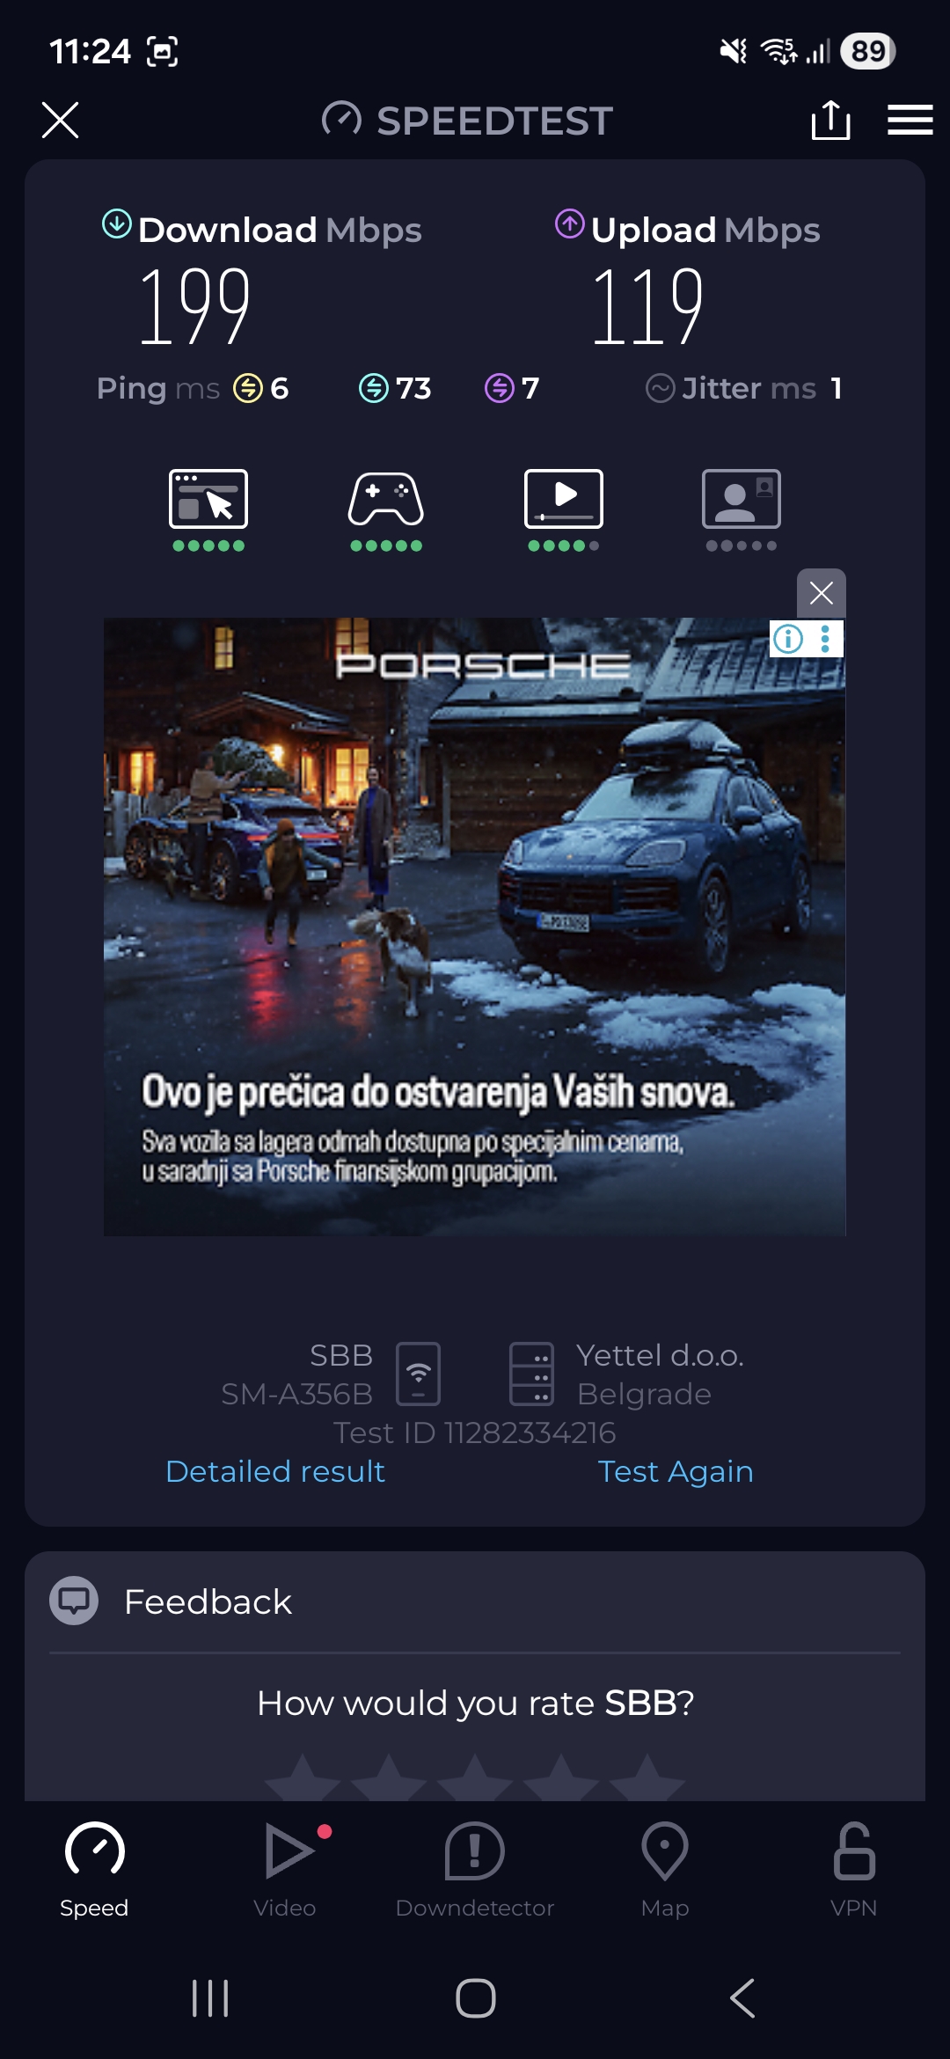Select the web browsing rating icon
Viewport: 950px width, 2059px height.
pos(208,510)
